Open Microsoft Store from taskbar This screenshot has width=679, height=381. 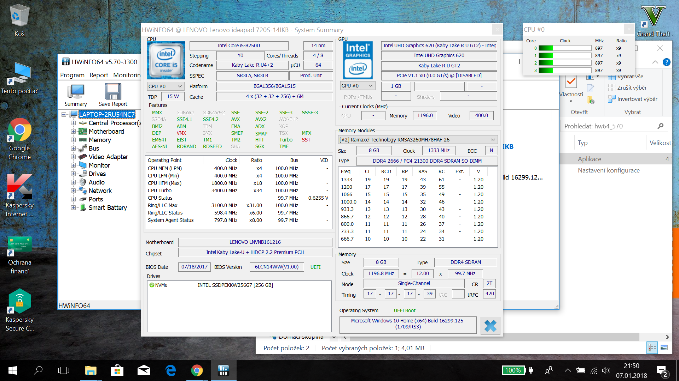pyautogui.click(x=117, y=370)
